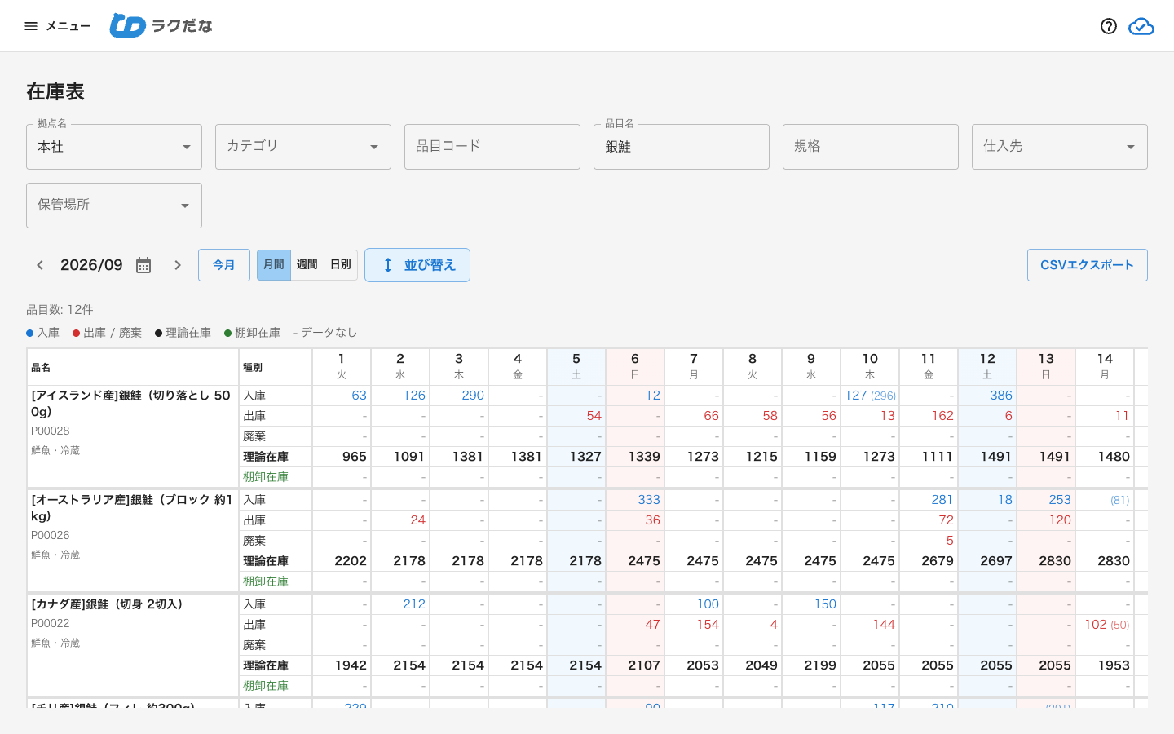Click product code P00028
The width and height of the screenshot is (1174, 734).
(51, 431)
